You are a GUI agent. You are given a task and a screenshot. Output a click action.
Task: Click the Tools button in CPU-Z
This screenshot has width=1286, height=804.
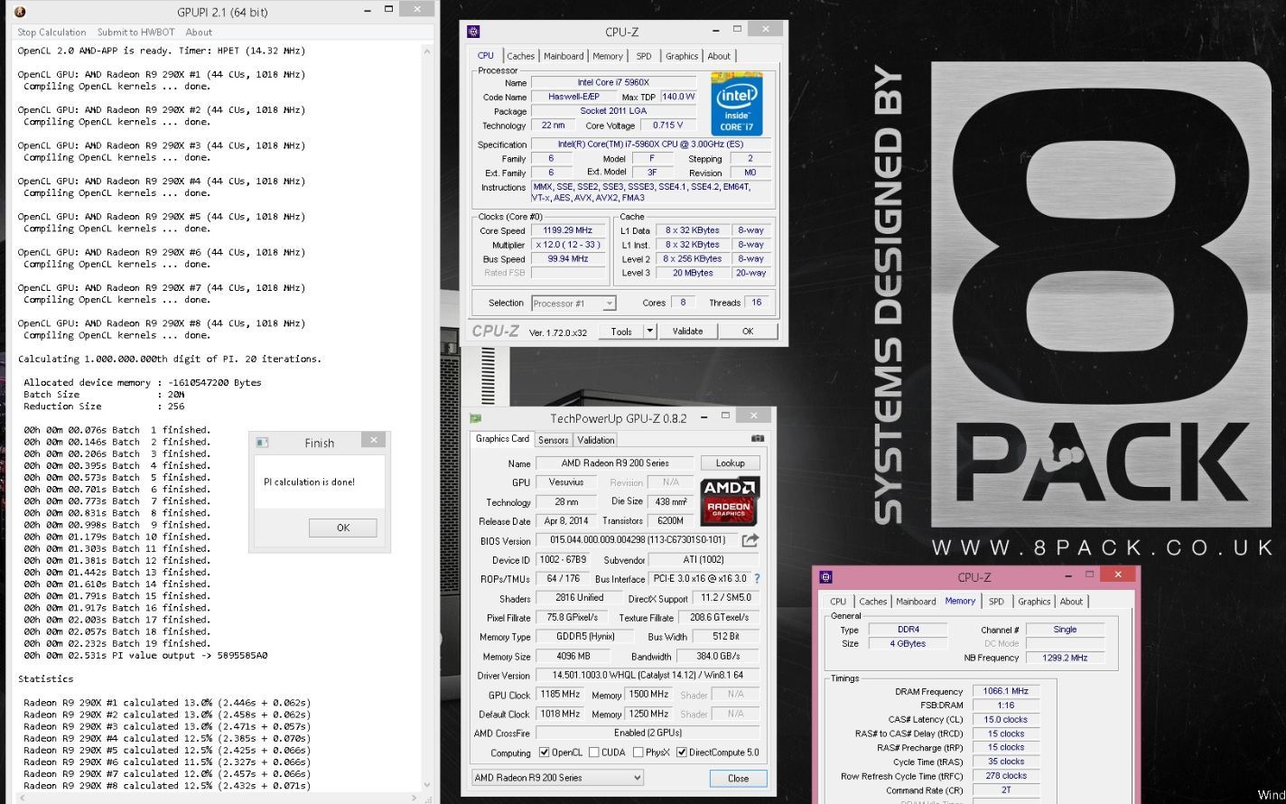[621, 332]
